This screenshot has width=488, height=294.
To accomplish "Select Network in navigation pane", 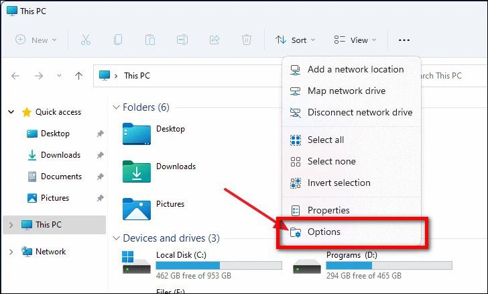I will click(x=50, y=252).
